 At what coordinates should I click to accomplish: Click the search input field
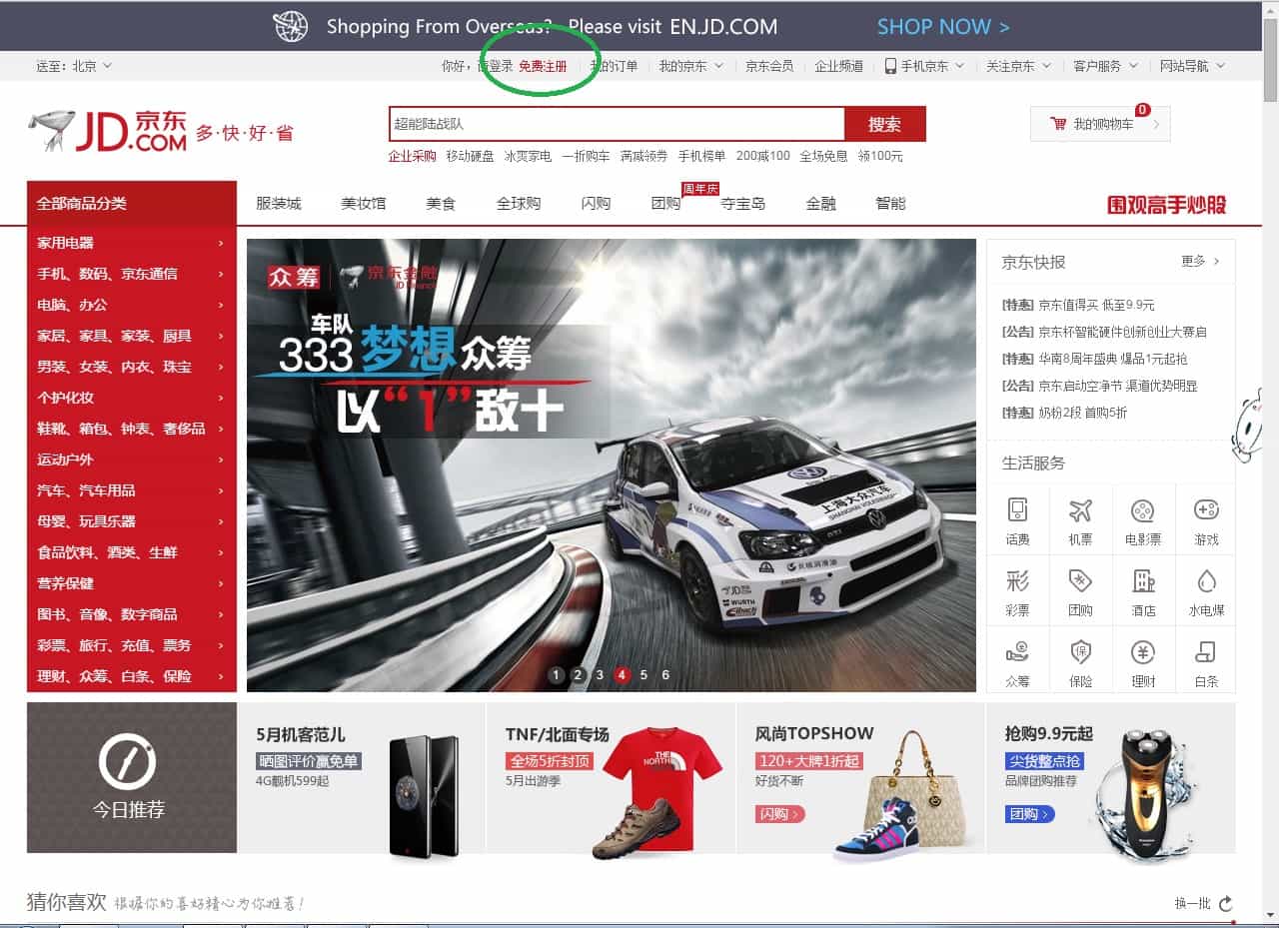pyautogui.click(x=616, y=124)
